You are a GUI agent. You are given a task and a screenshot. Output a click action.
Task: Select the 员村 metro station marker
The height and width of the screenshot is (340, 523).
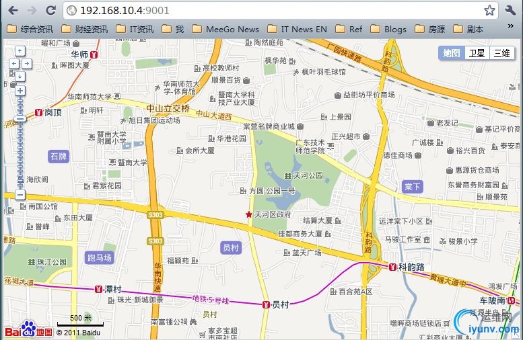[266, 304]
